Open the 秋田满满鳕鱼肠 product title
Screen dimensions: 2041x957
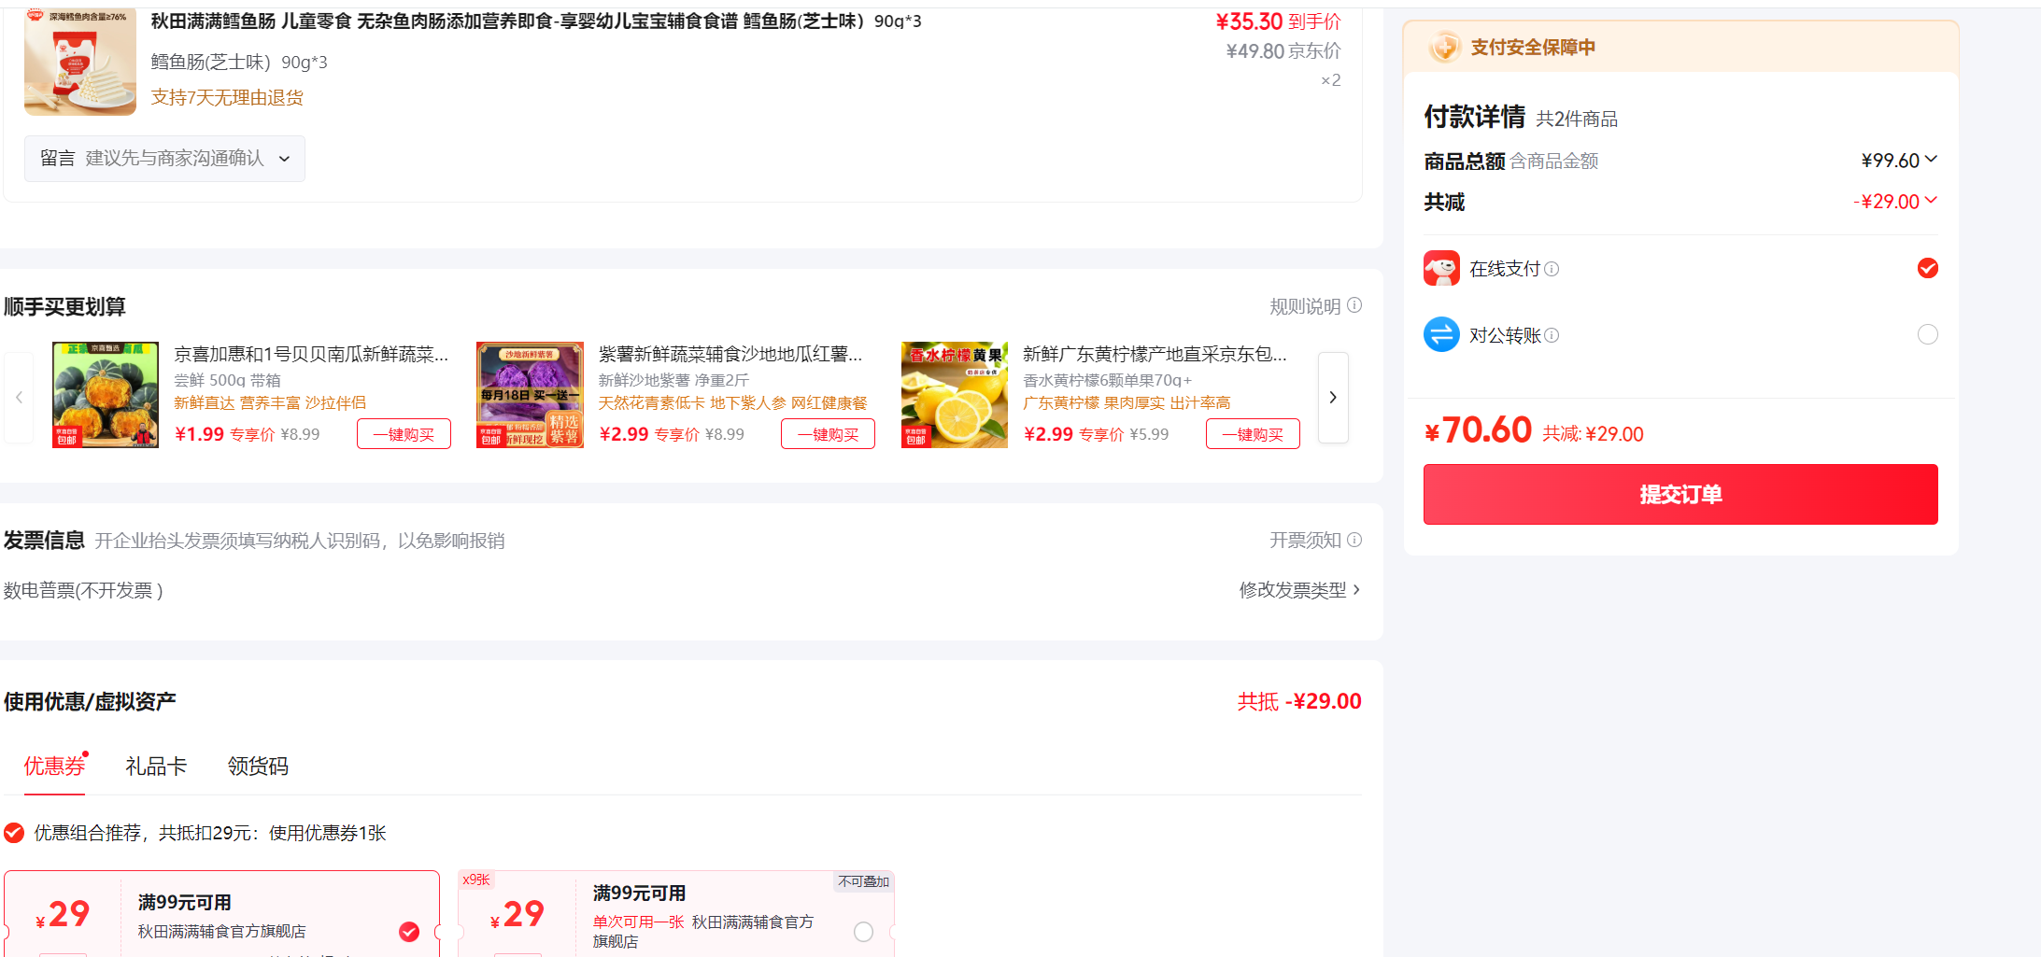tap(536, 21)
